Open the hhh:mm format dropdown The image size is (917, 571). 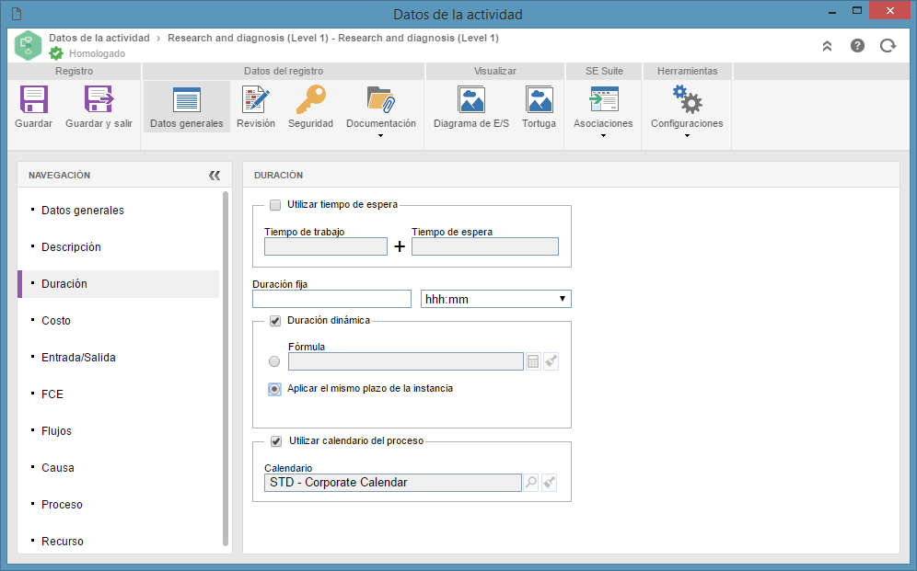(496, 299)
